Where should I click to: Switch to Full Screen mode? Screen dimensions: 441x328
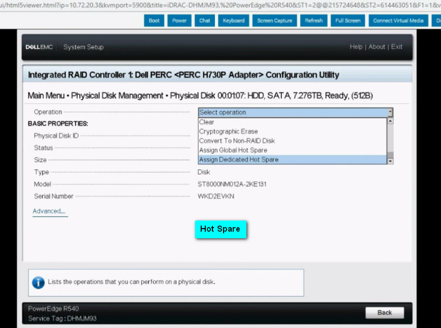tap(348, 20)
